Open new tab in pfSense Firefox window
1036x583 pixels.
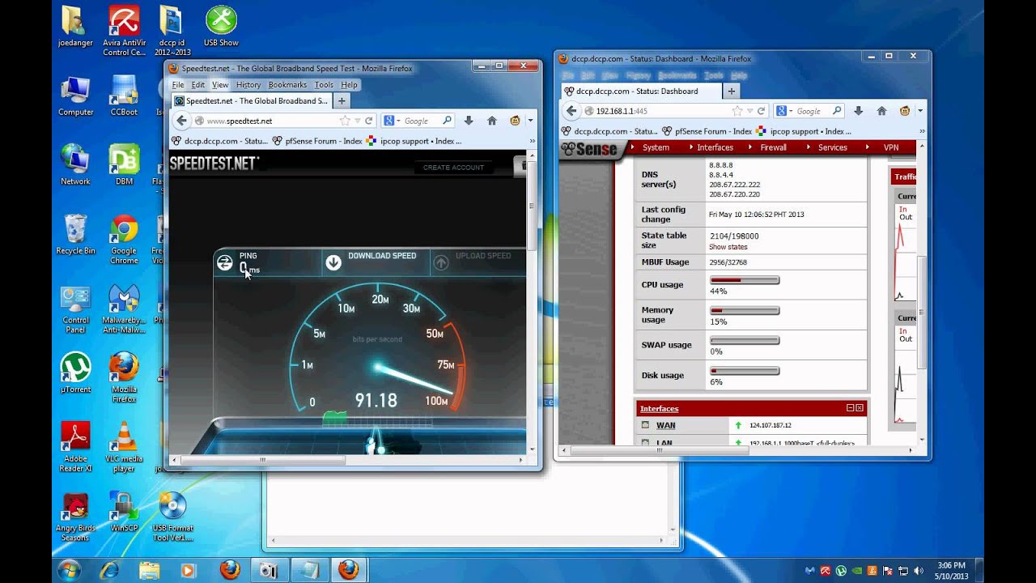(x=731, y=91)
